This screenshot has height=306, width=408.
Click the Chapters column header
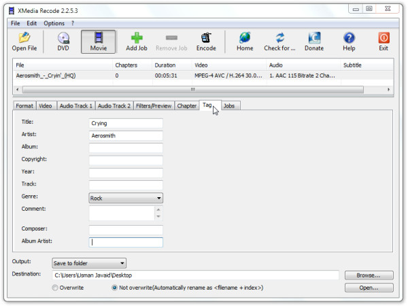[133, 65]
